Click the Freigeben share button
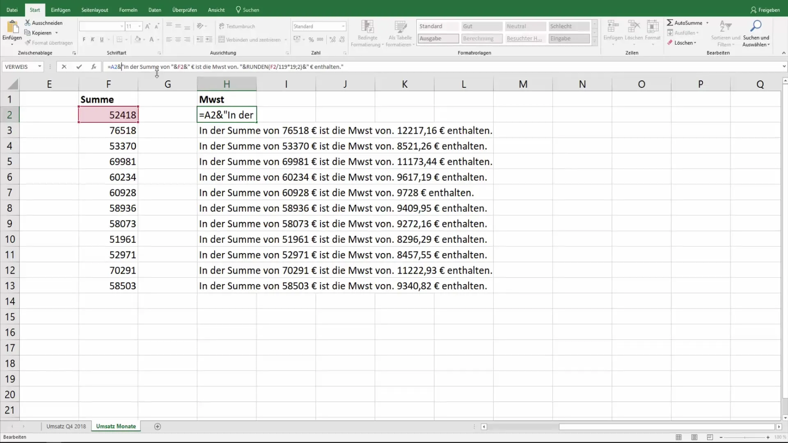The width and height of the screenshot is (788, 443). [765, 10]
